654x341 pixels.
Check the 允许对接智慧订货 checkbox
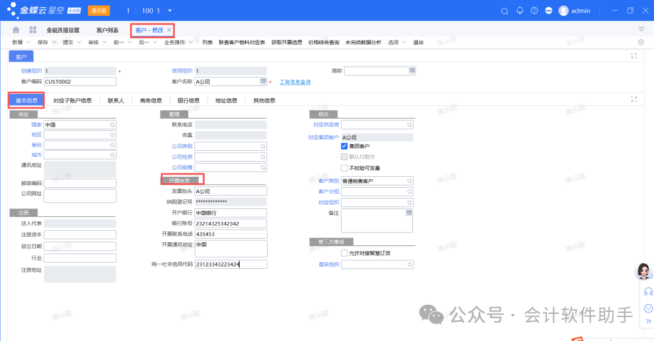(345, 253)
